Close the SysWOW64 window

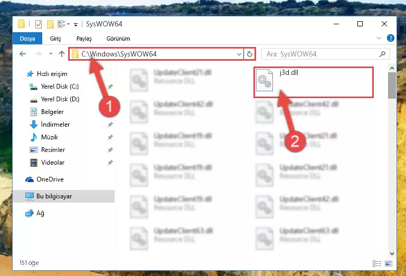pos(384,24)
